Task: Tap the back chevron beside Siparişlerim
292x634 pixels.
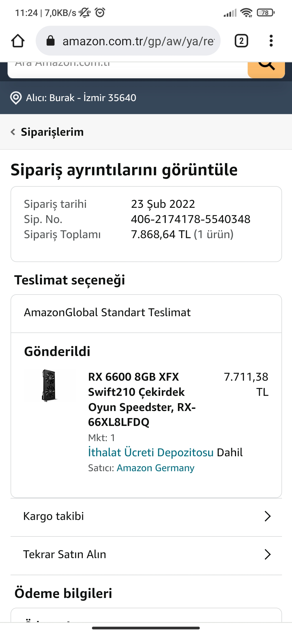Action: [13, 132]
